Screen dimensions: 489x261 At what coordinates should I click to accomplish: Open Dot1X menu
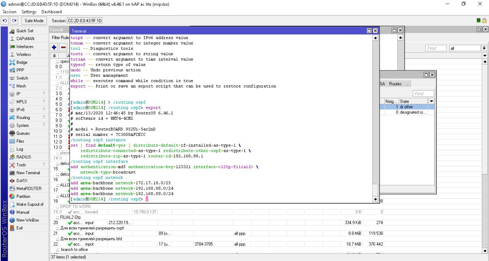(x=22, y=181)
